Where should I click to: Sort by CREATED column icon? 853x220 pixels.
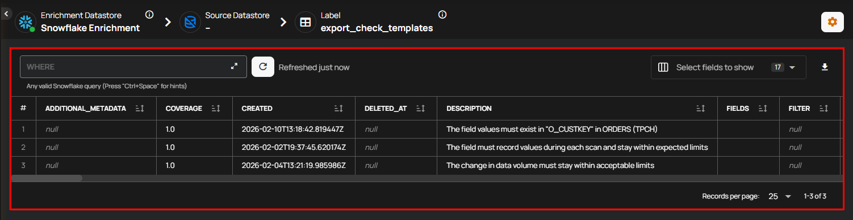click(x=339, y=109)
